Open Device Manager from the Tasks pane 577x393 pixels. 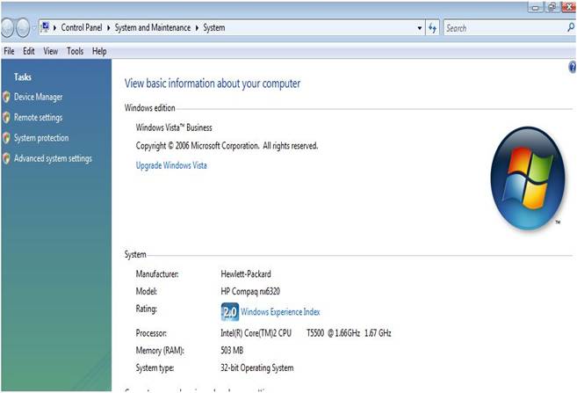(38, 97)
